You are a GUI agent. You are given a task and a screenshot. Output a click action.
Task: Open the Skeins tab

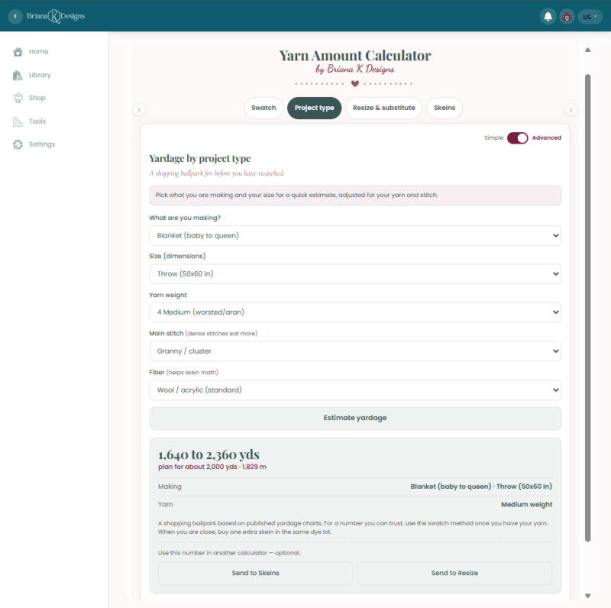(445, 108)
